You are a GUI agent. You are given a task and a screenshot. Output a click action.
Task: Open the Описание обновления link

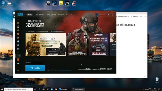[66, 70]
